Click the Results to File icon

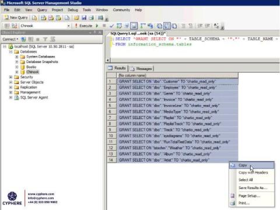pyautogui.click(x=174, y=26)
